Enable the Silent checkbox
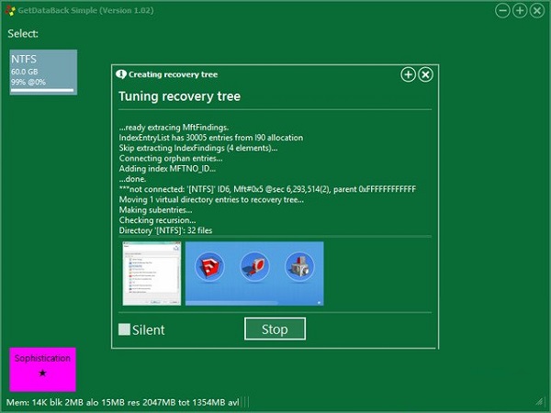 coord(124,329)
